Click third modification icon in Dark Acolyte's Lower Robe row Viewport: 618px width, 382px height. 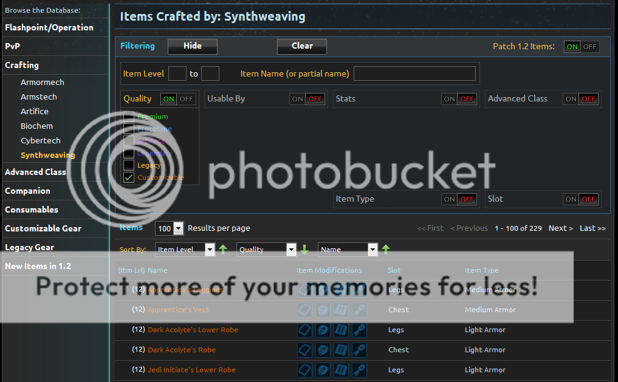click(x=341, y=330)
